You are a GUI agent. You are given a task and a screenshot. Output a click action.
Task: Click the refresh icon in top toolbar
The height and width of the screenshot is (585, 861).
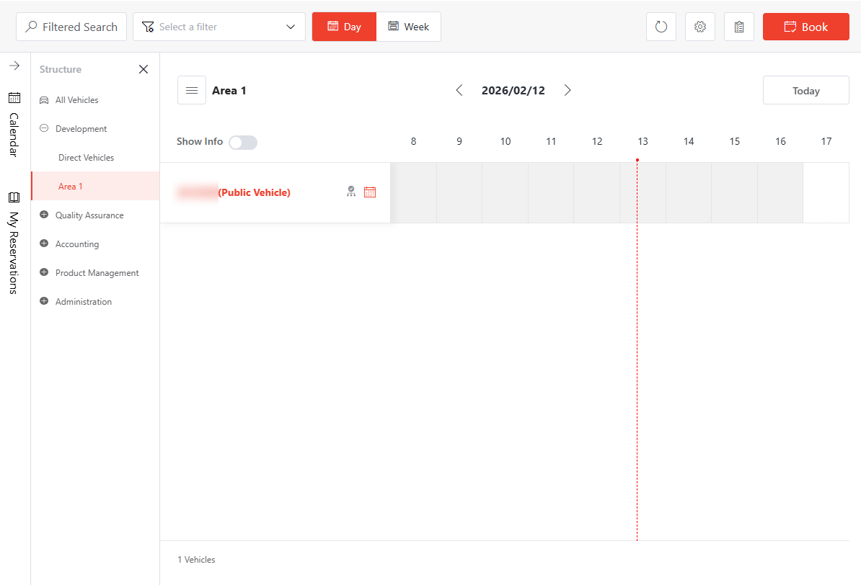coord(661,27)
